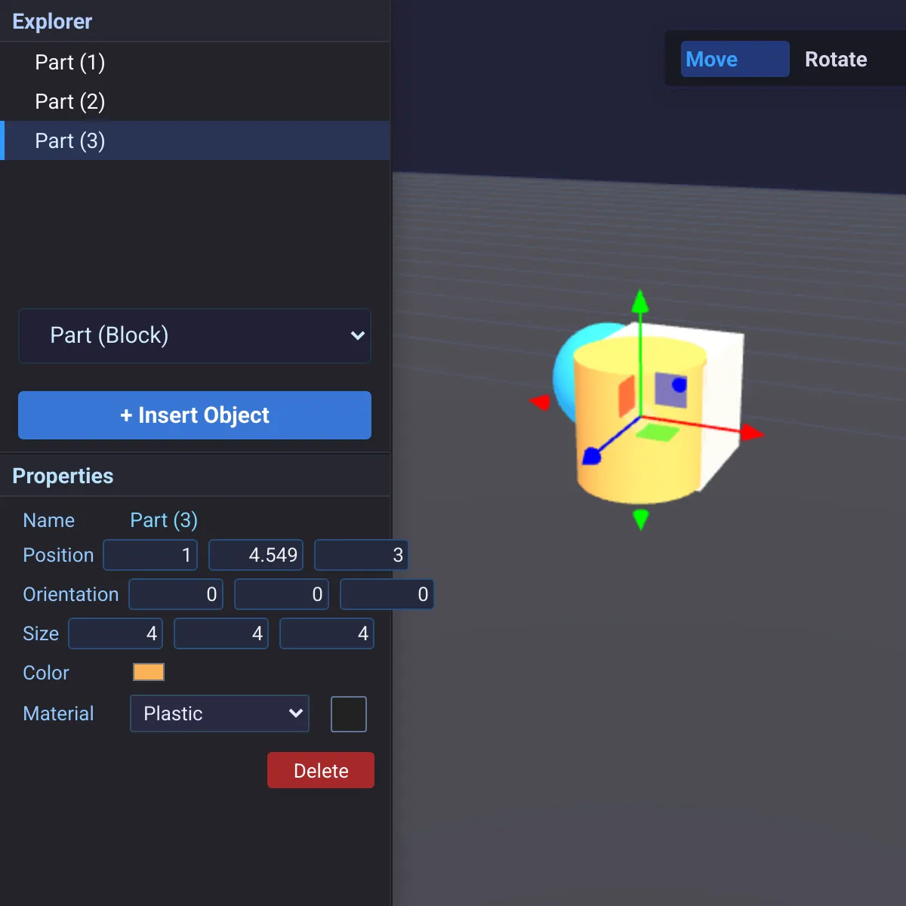The image size is (906, 906).
Task: Click the dark square swatch beside Material
Action: click(349, 714)
